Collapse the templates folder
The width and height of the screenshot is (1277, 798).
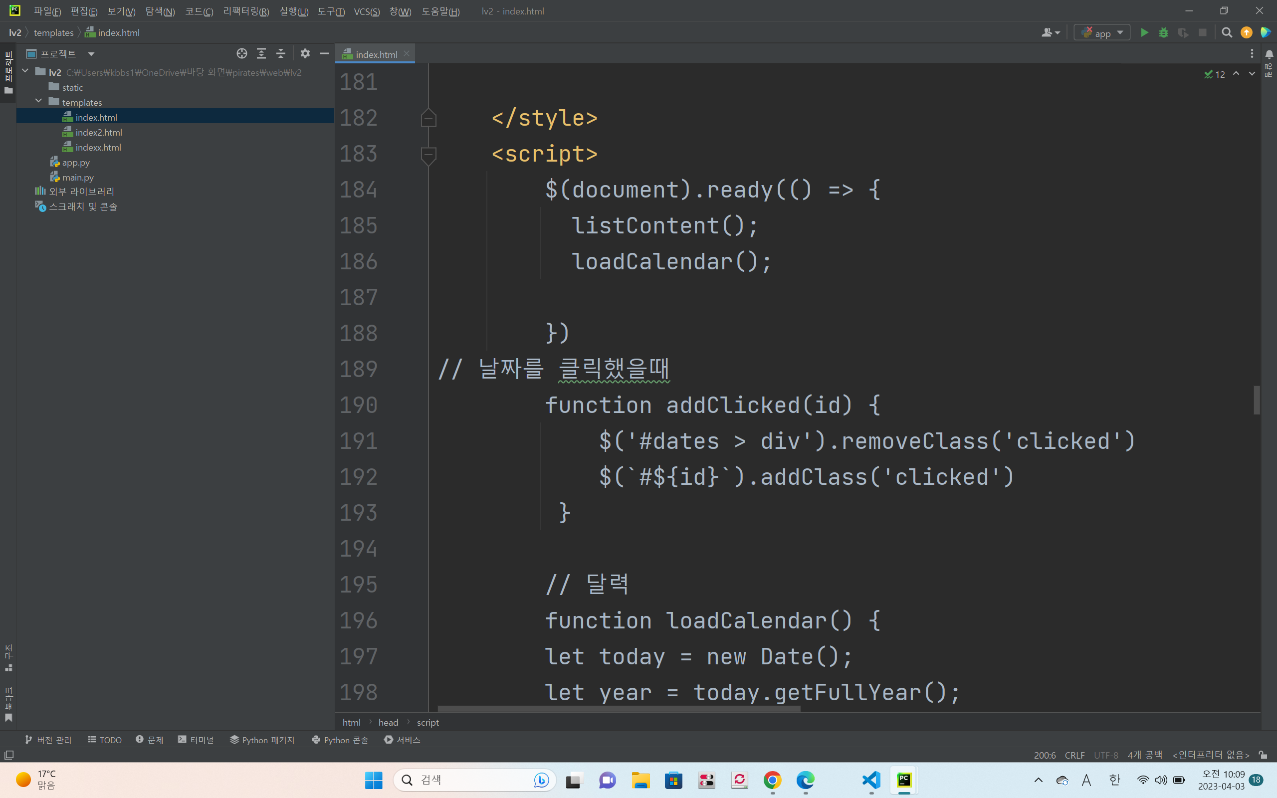(x=38, y=101)
